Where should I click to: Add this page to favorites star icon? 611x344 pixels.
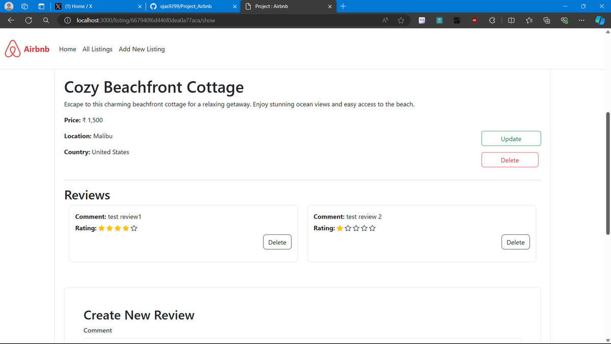[401, 20]
